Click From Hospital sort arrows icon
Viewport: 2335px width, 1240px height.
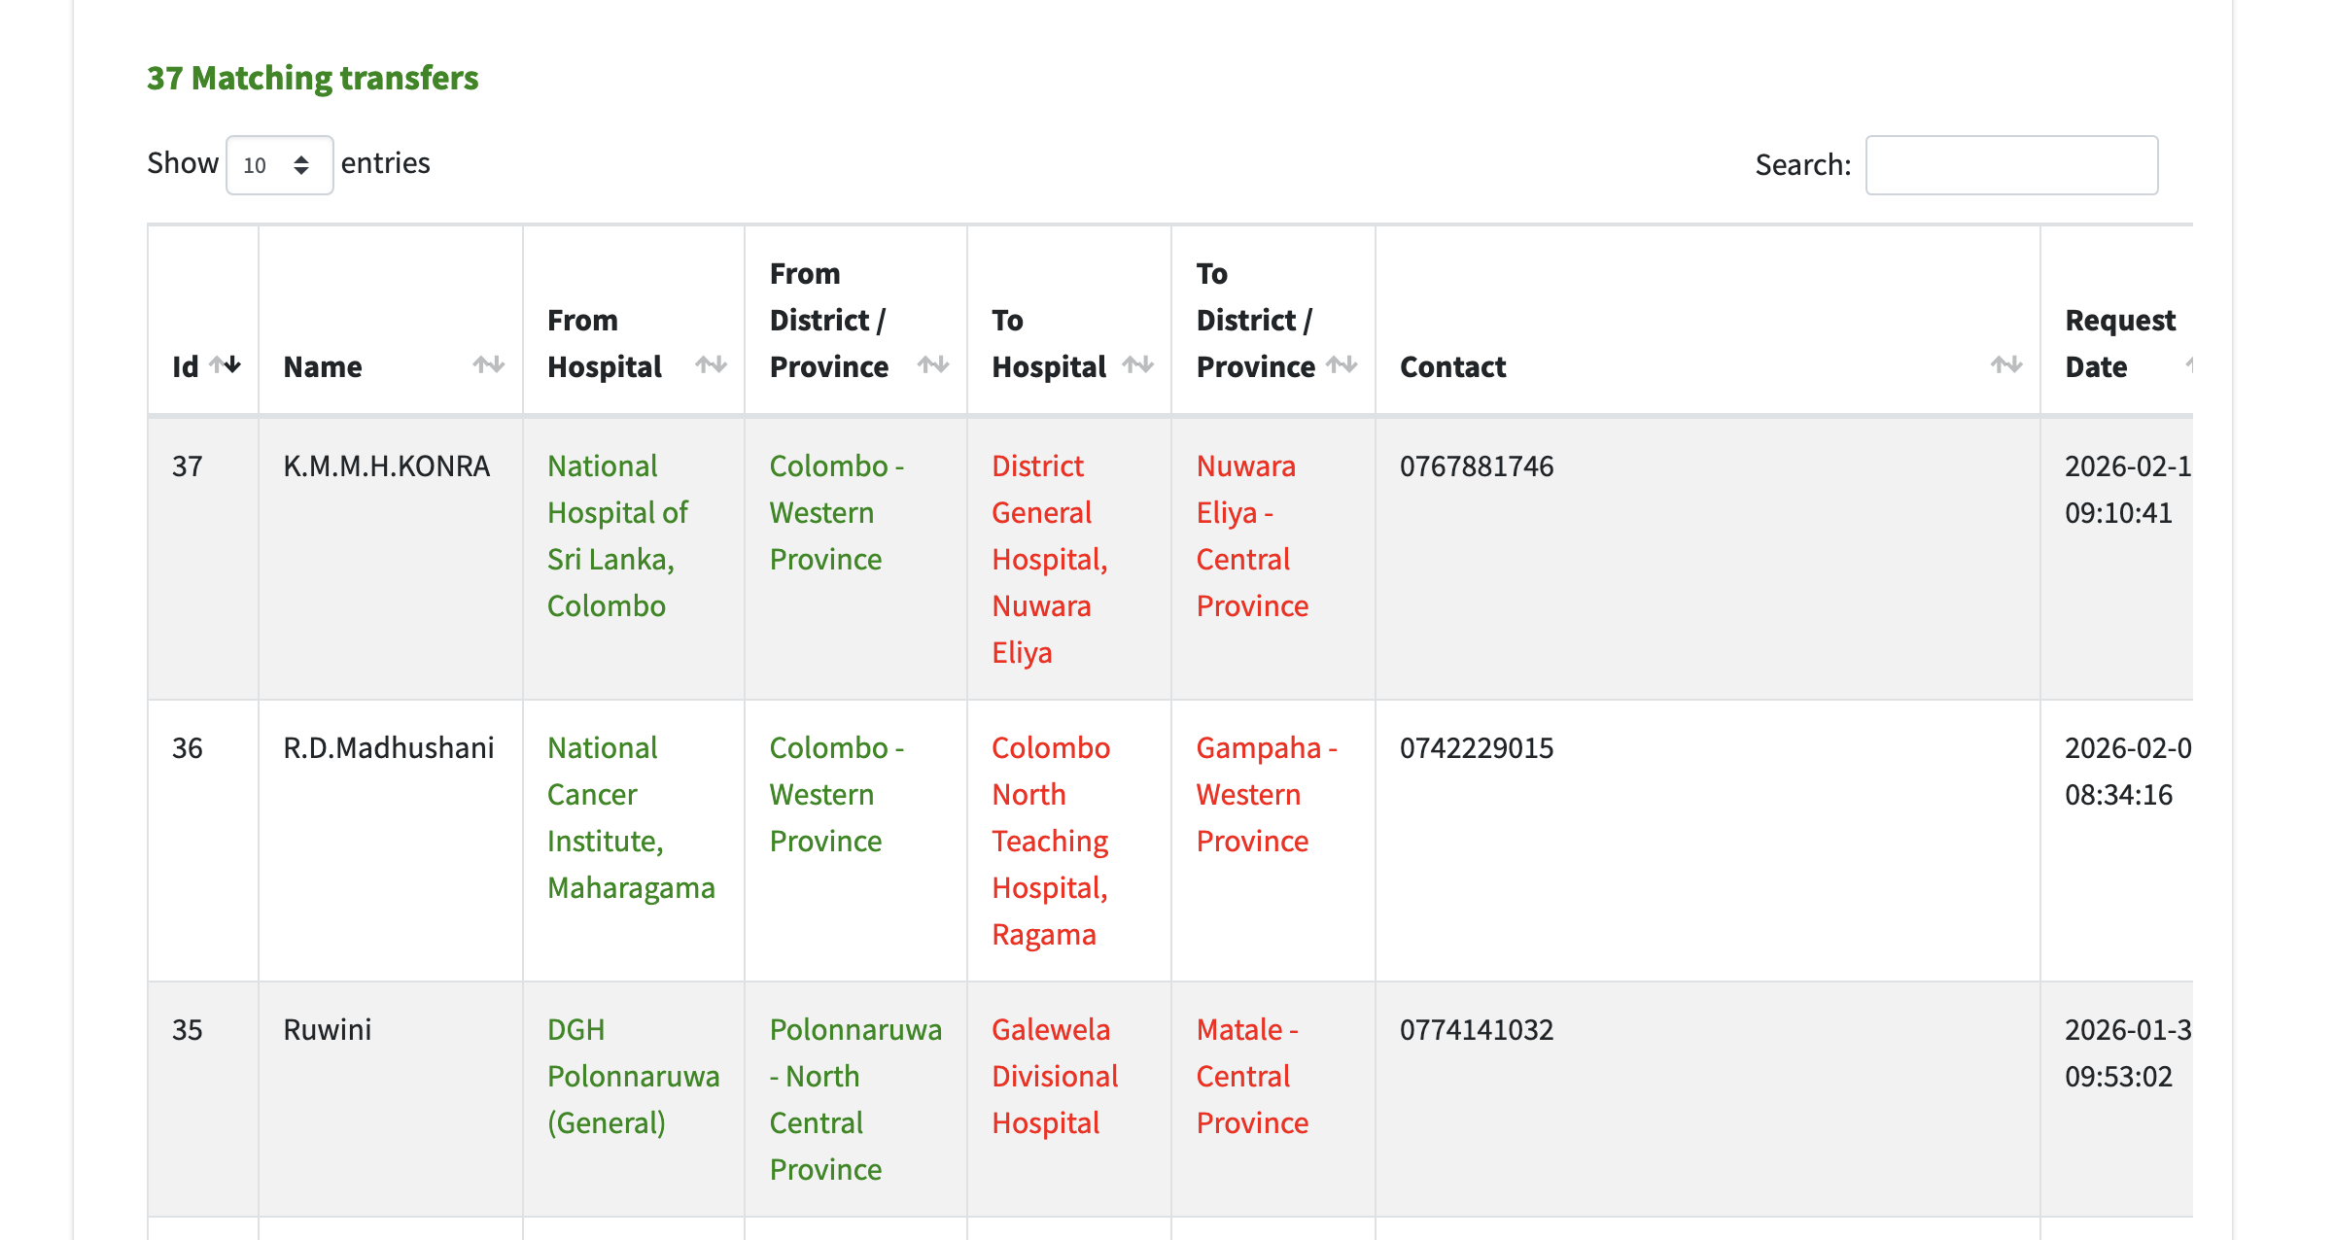click(x=711, y=365)
